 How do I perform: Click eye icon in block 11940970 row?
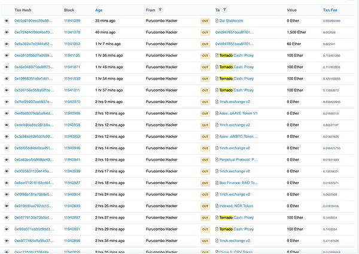click(x=7, y=102)
